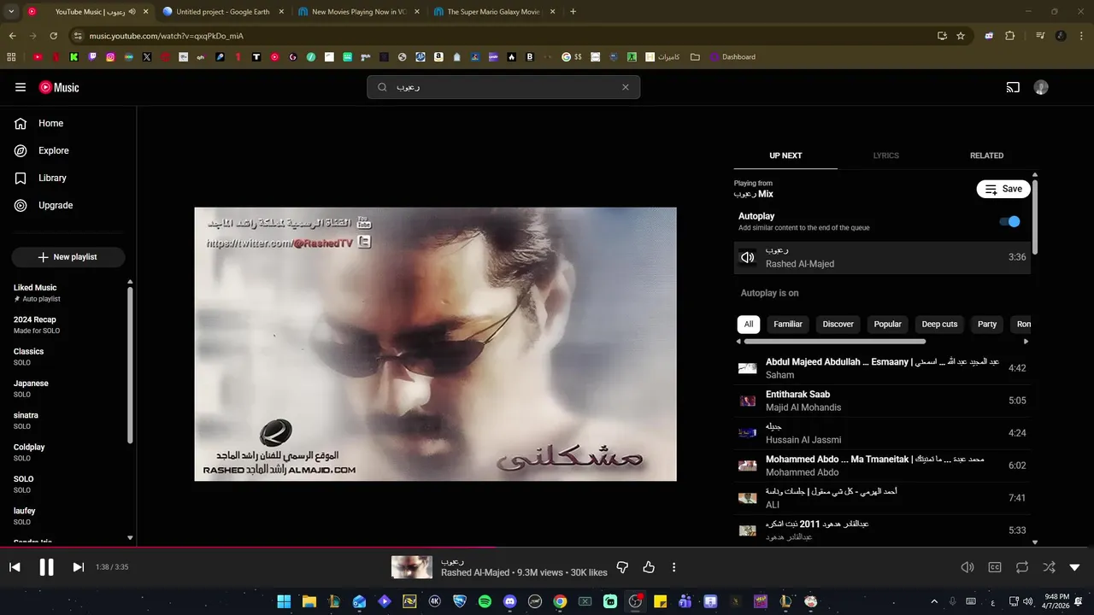The height and width of the screenshot is (615, 1094).
Task: Play the 7:41 track by ALI
Action: [882, 498]
